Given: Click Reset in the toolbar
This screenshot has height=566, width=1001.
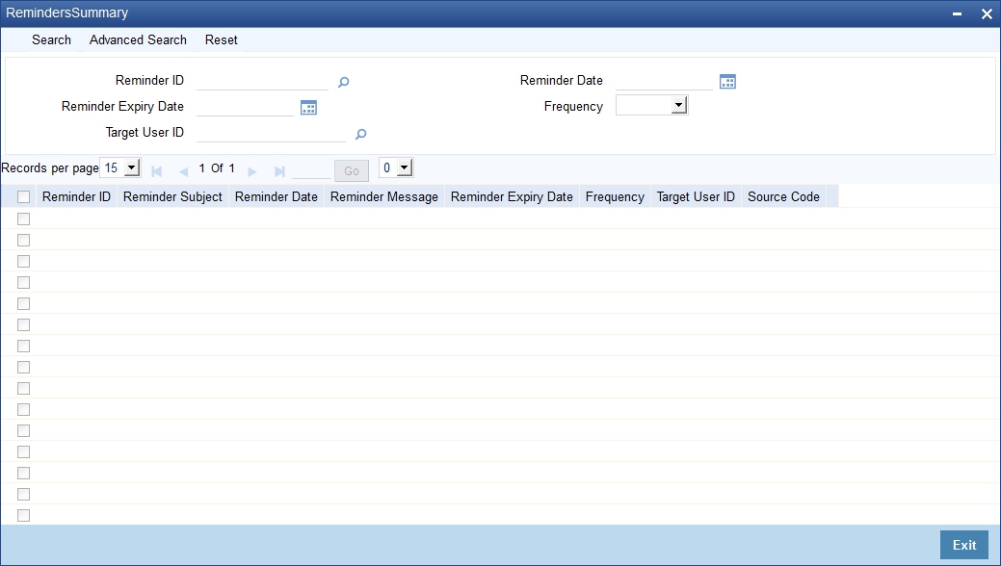Looking at the screenshot, I should [x=221, y=39].
